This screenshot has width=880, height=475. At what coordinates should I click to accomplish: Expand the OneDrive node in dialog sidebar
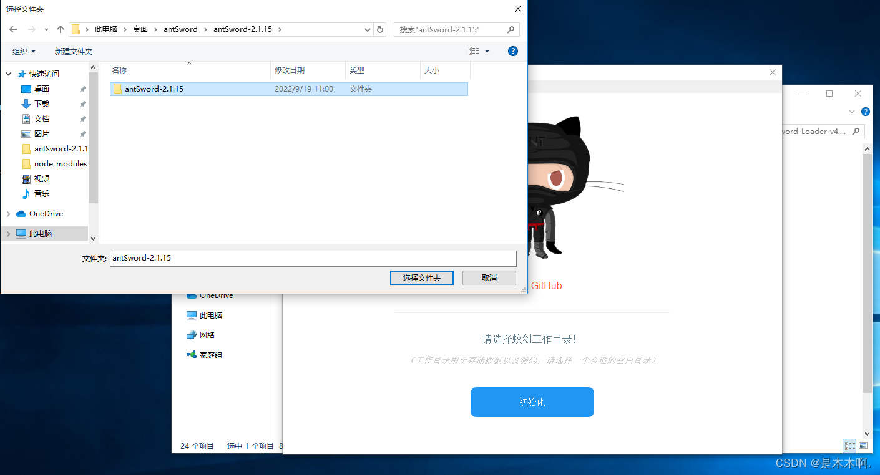coord(9,214)
